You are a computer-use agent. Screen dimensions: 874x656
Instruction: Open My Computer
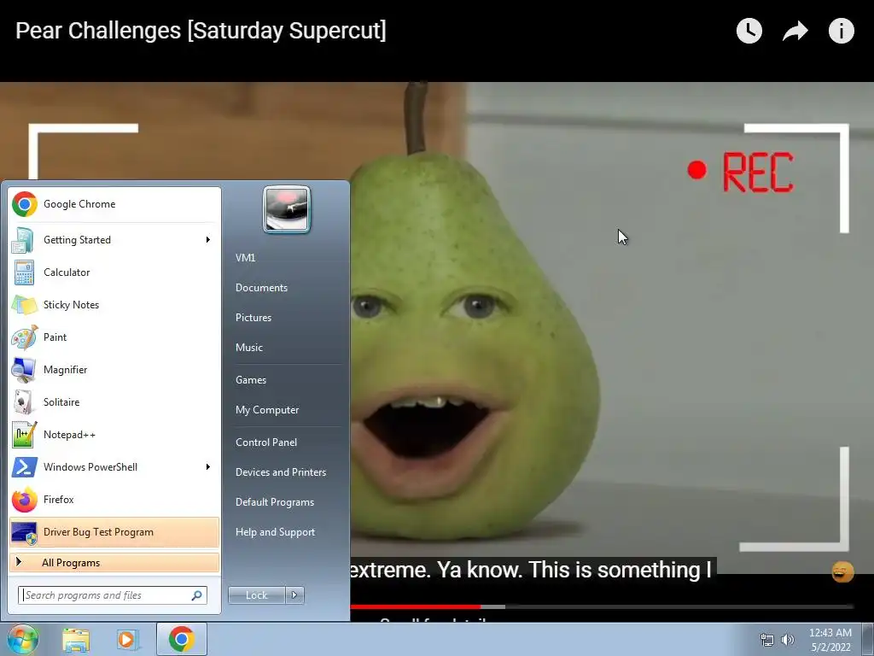coord(267,410)
